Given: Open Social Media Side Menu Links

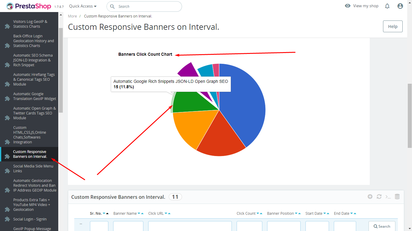Looking at the screenshot, I should (33, 169).
